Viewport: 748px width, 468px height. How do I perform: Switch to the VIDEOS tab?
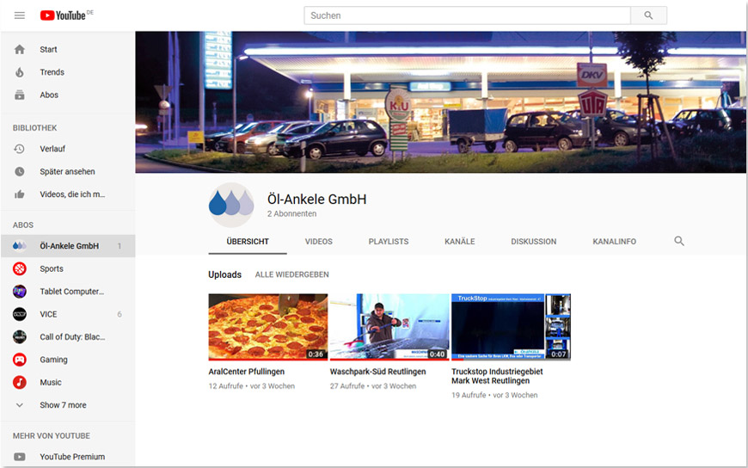click(318, 242)
